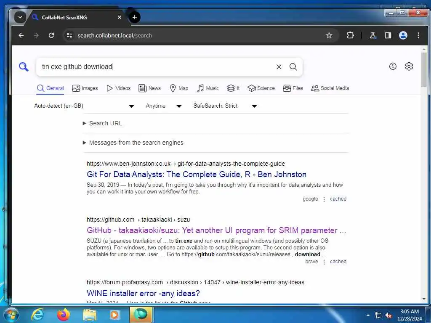Open the tab search dropdown arrow
The image size is (431, 323).
click(20, 17)
